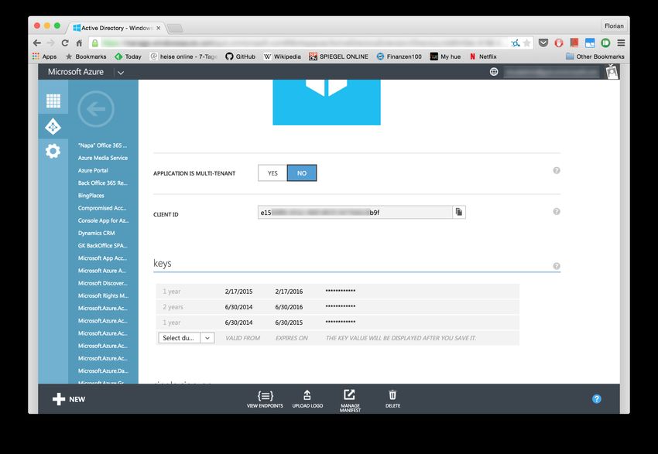The width and height of the screenshot is (658, 454).
Task: Click the browser back arrow
Action: pos(37,43)
